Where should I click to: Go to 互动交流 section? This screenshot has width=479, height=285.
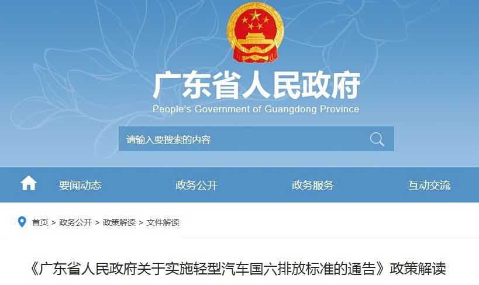[429, 185]
